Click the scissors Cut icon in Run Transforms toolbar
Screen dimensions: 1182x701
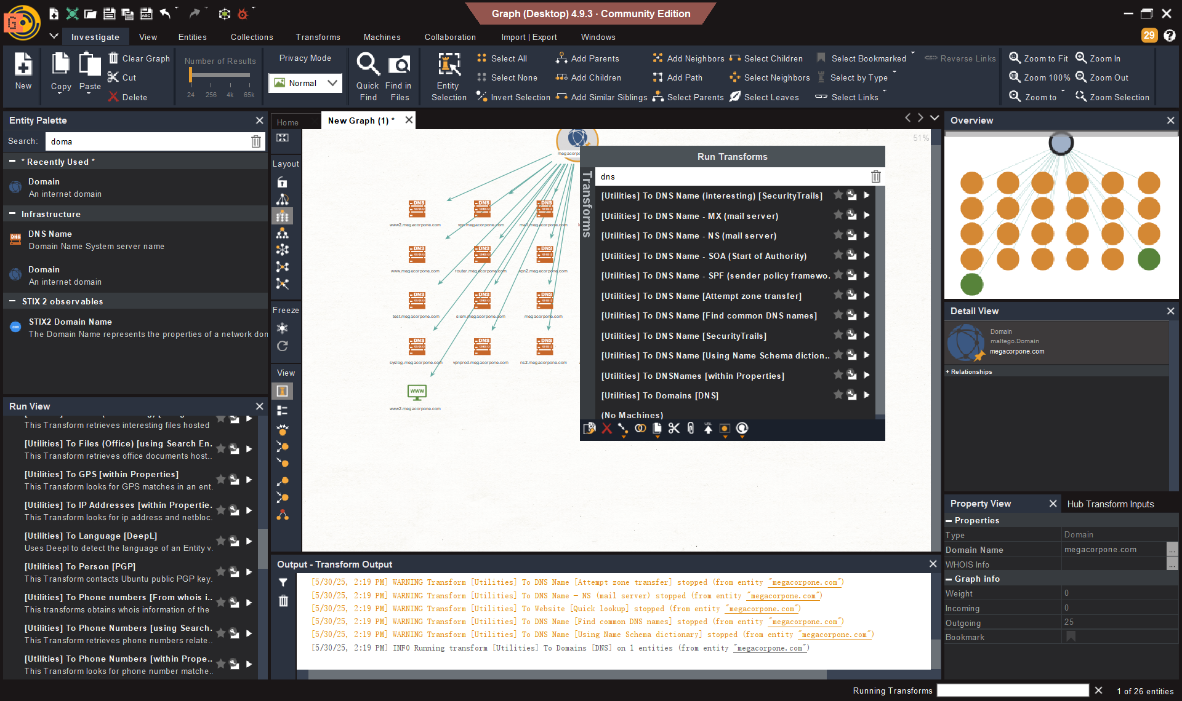click(674, 429)
